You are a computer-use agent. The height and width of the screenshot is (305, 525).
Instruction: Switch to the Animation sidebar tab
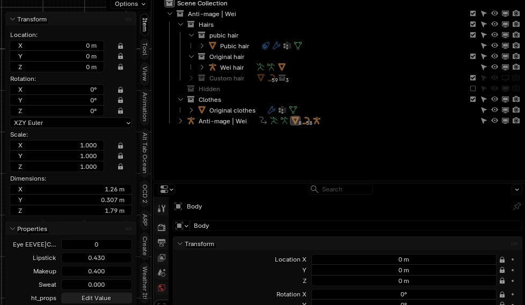tap(144, 107)
